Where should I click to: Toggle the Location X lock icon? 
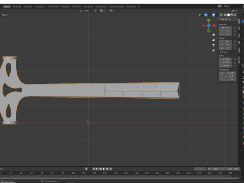point(235,27)
